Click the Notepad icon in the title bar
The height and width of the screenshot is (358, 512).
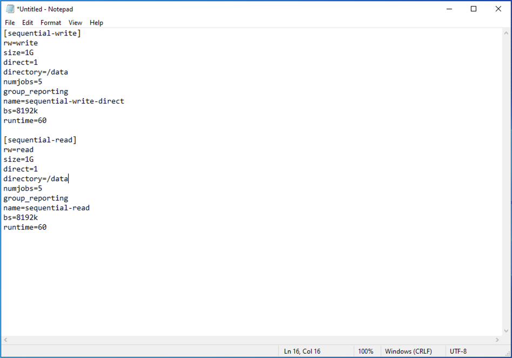pos(9,9)
